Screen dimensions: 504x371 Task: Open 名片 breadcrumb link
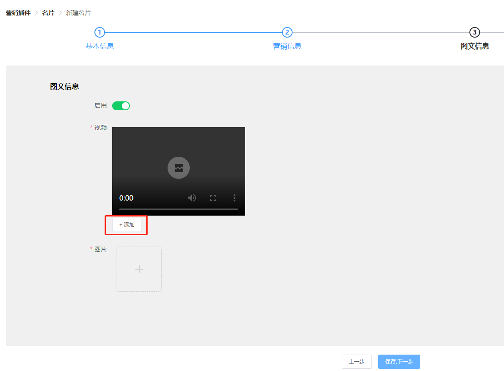tap(48, 13)
